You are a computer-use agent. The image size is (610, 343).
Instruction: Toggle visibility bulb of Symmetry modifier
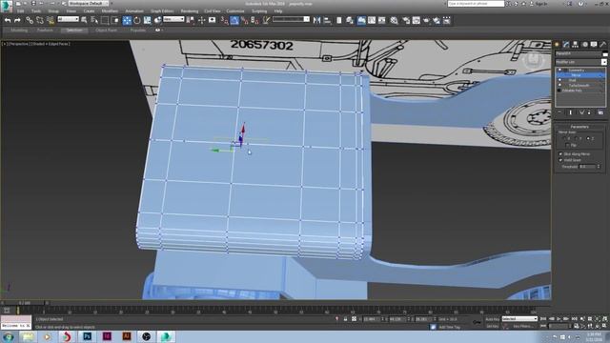559,70
